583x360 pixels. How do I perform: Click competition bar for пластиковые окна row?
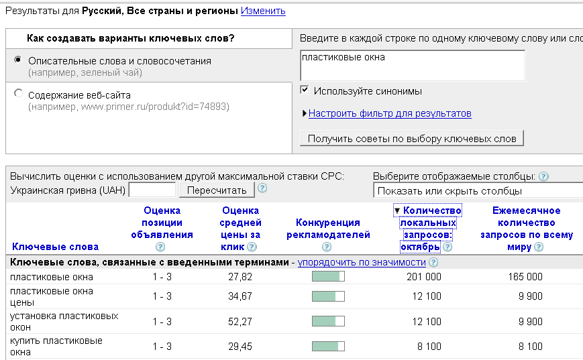[328, 277]
